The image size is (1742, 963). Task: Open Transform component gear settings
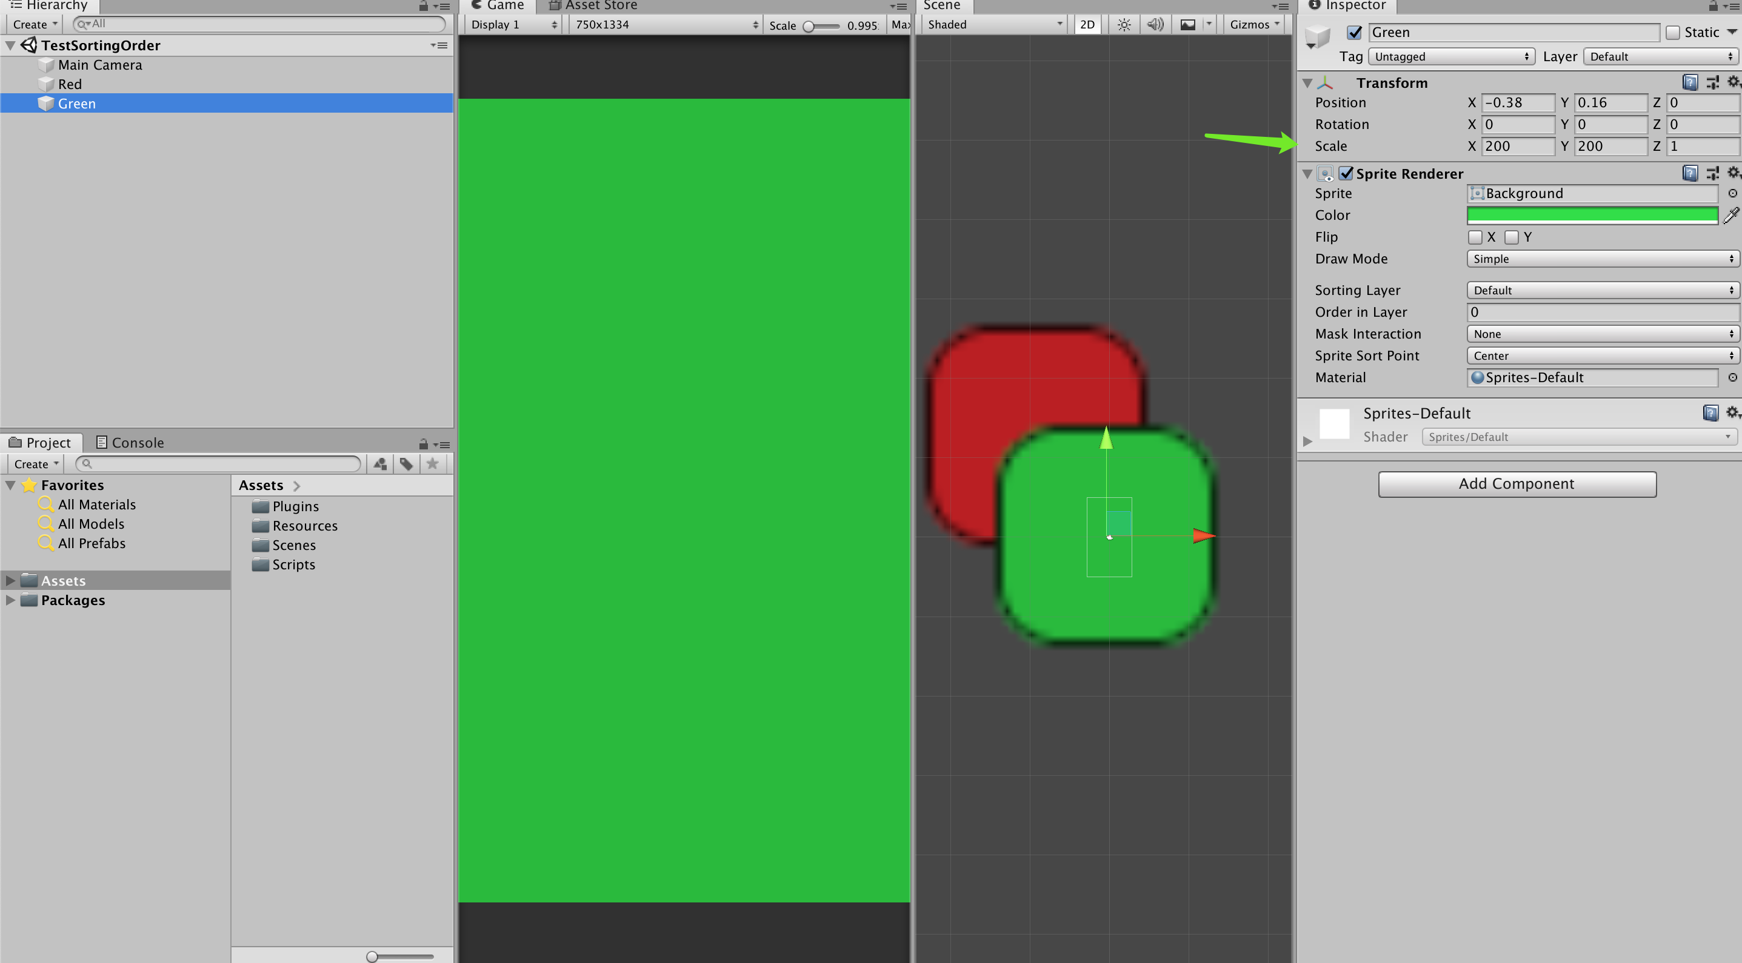(1733, 82)
